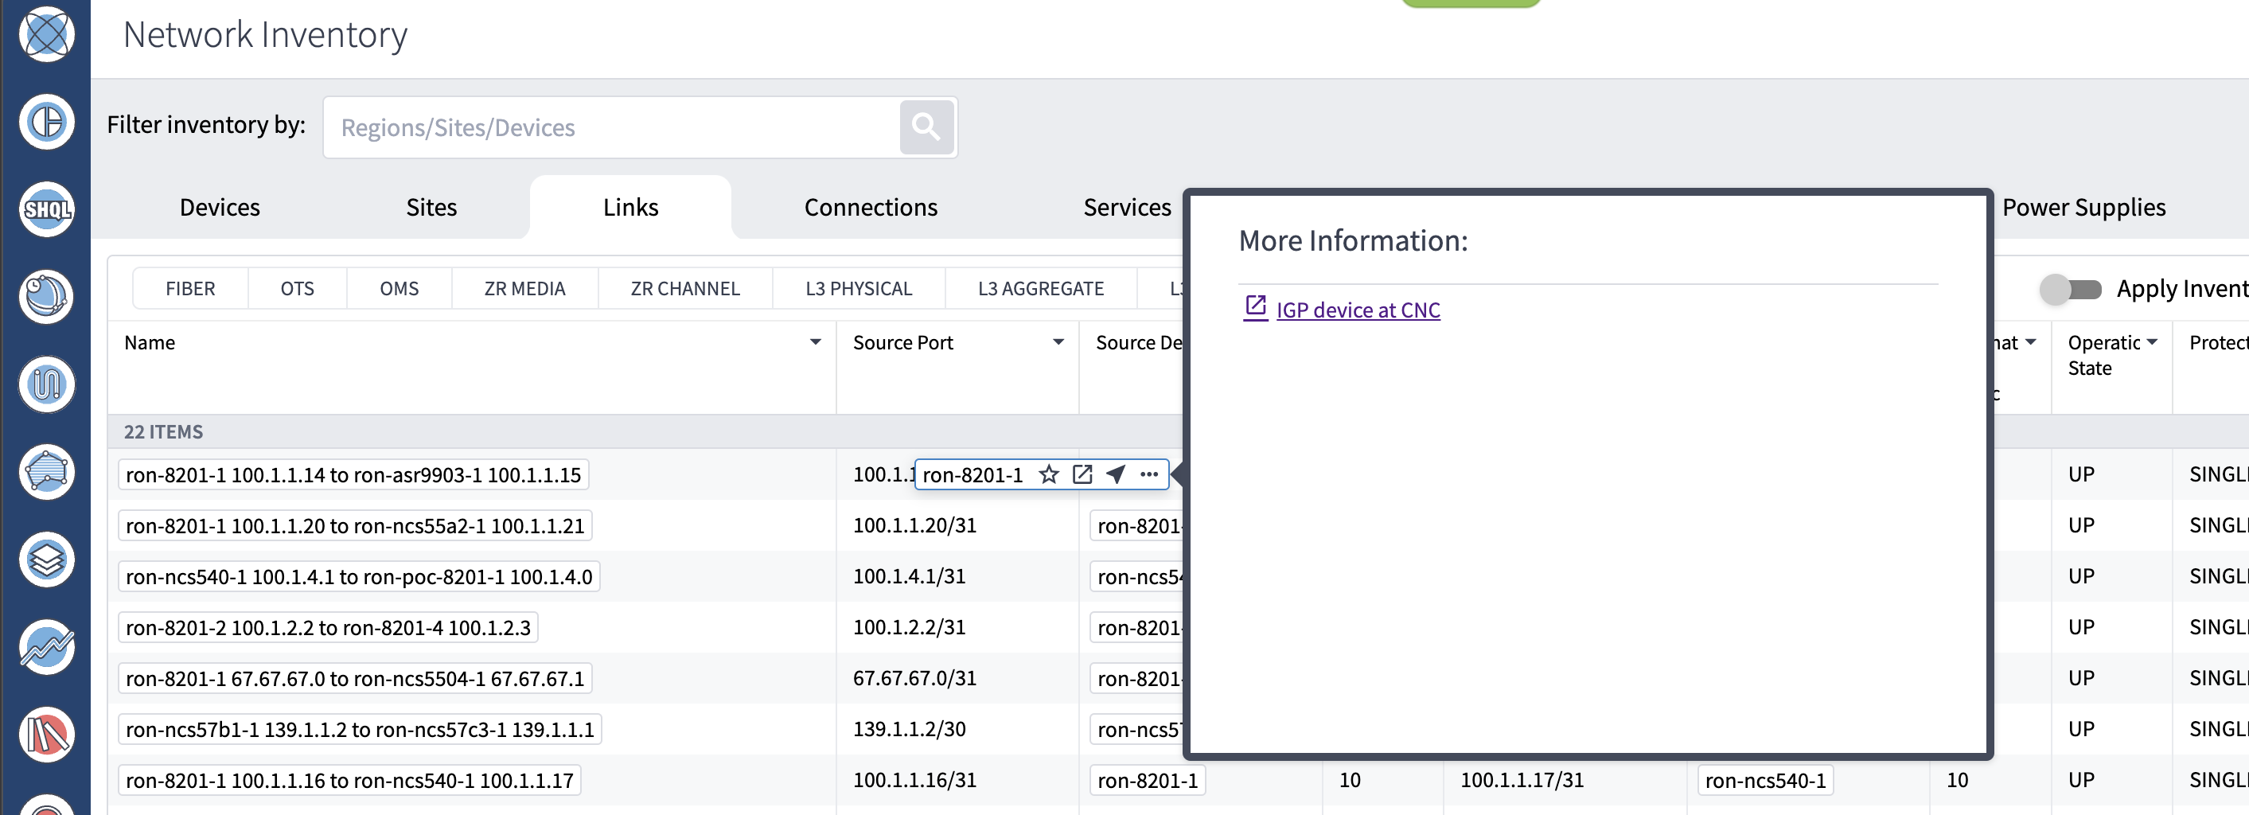Open the performance trend chart sidebar icon
This screenshot has height=815, width=2249.
[x=46, y=647]
